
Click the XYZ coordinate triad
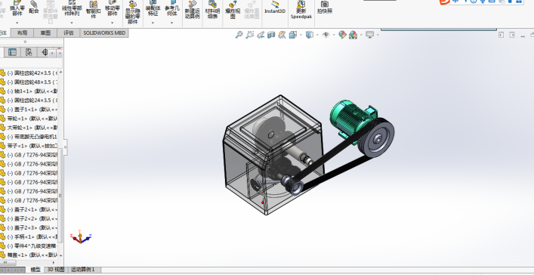pos(81,236)
